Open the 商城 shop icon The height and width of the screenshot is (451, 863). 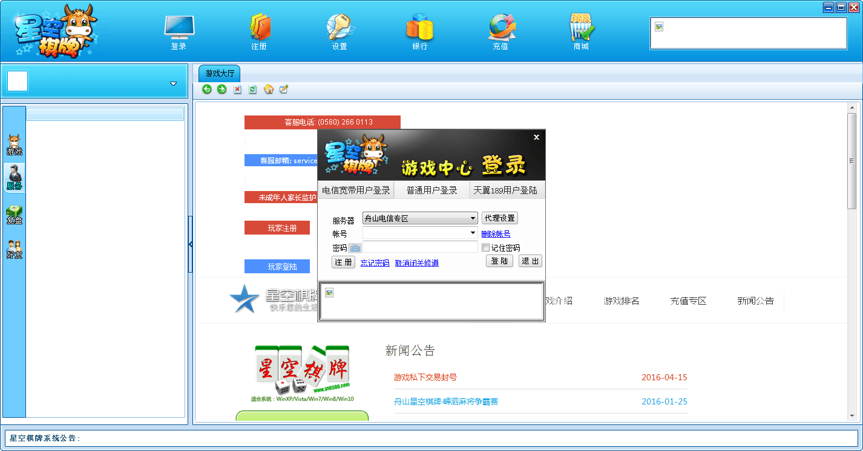coord(582,32)
